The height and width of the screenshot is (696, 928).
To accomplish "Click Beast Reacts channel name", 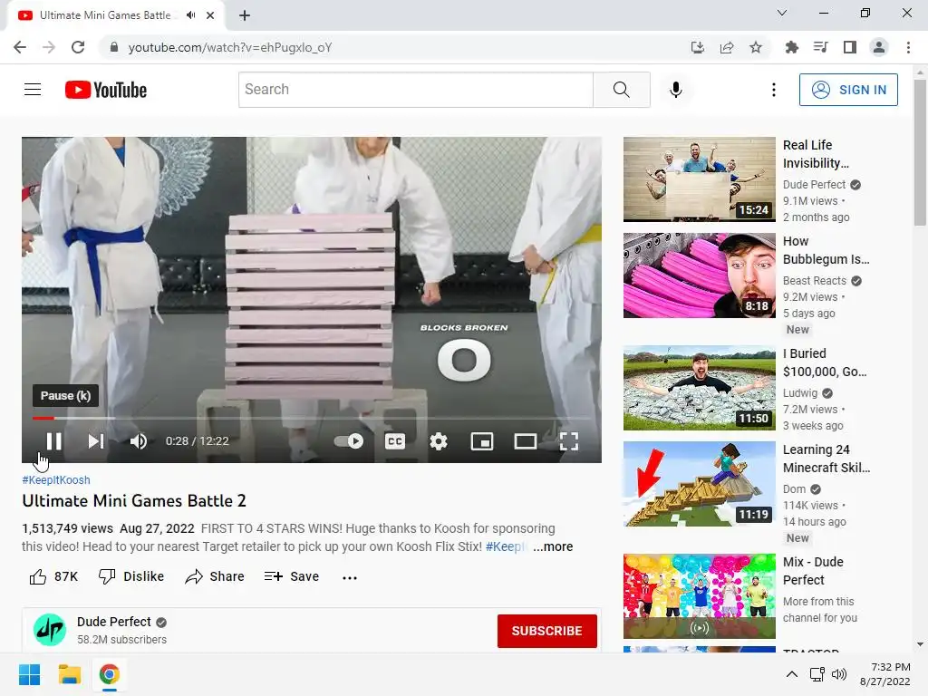I will (815, 281).
